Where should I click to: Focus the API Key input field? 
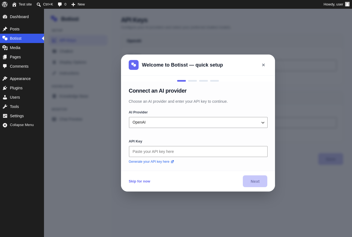(x=198, y=152)
